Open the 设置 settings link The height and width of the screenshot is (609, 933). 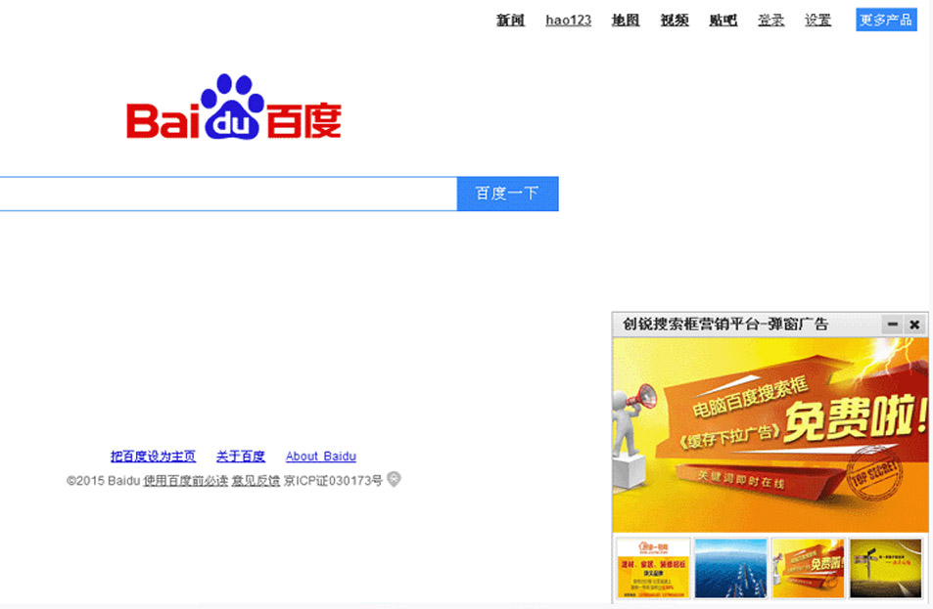[x=817, y=21]
